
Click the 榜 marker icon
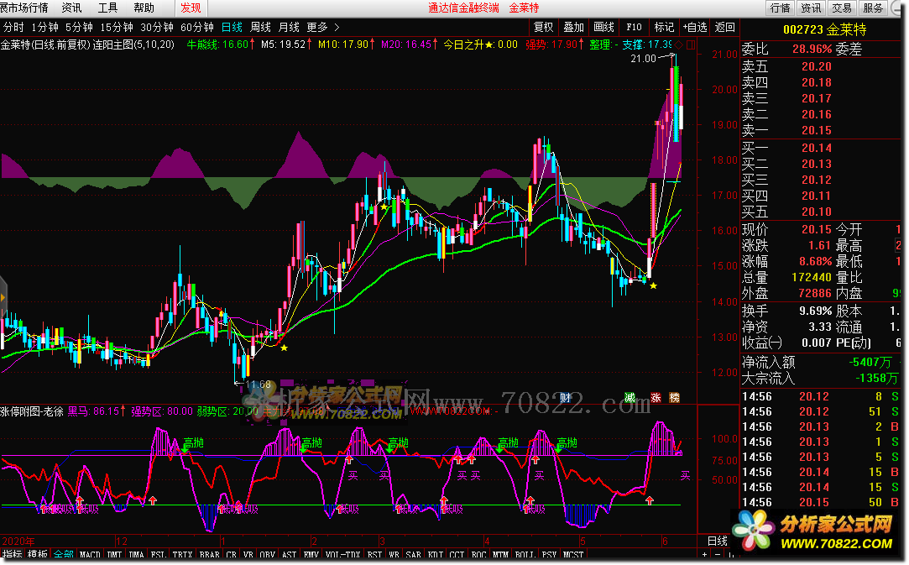pyautogui.click(x=674, y=397)
